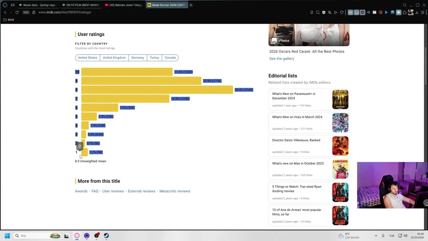
Task: Open the Oscars Red Carpet Photos image
Action: 309,35
